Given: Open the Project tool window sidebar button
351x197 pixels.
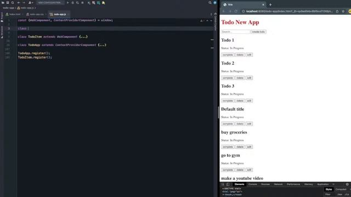Looking at the screenshot, I should [2, 17].
